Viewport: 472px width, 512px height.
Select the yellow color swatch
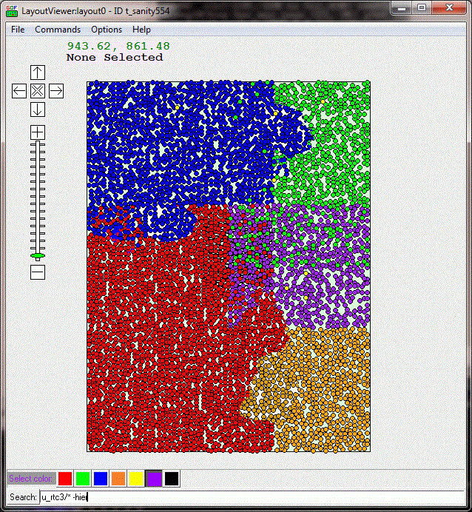tap(136, 479)
